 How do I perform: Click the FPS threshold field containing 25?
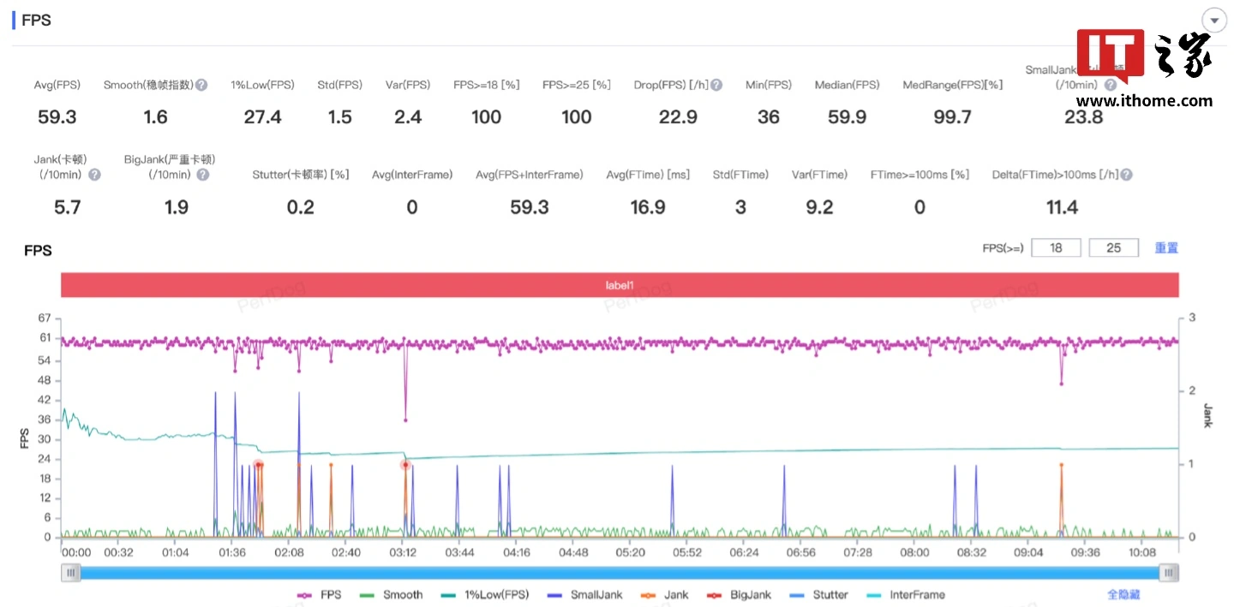click(1113, 247)
